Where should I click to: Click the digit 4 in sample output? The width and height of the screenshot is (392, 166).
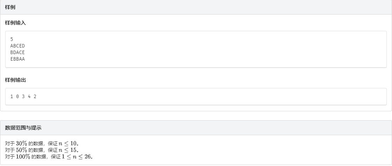point(29,96)
